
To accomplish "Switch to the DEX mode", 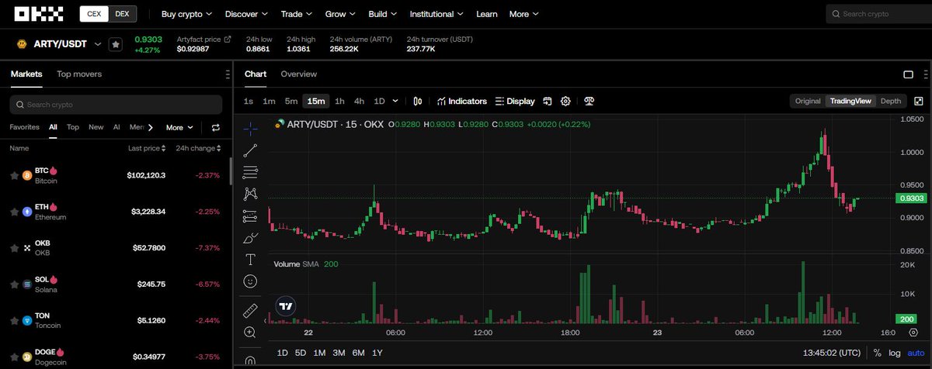I will coord(122,14).
